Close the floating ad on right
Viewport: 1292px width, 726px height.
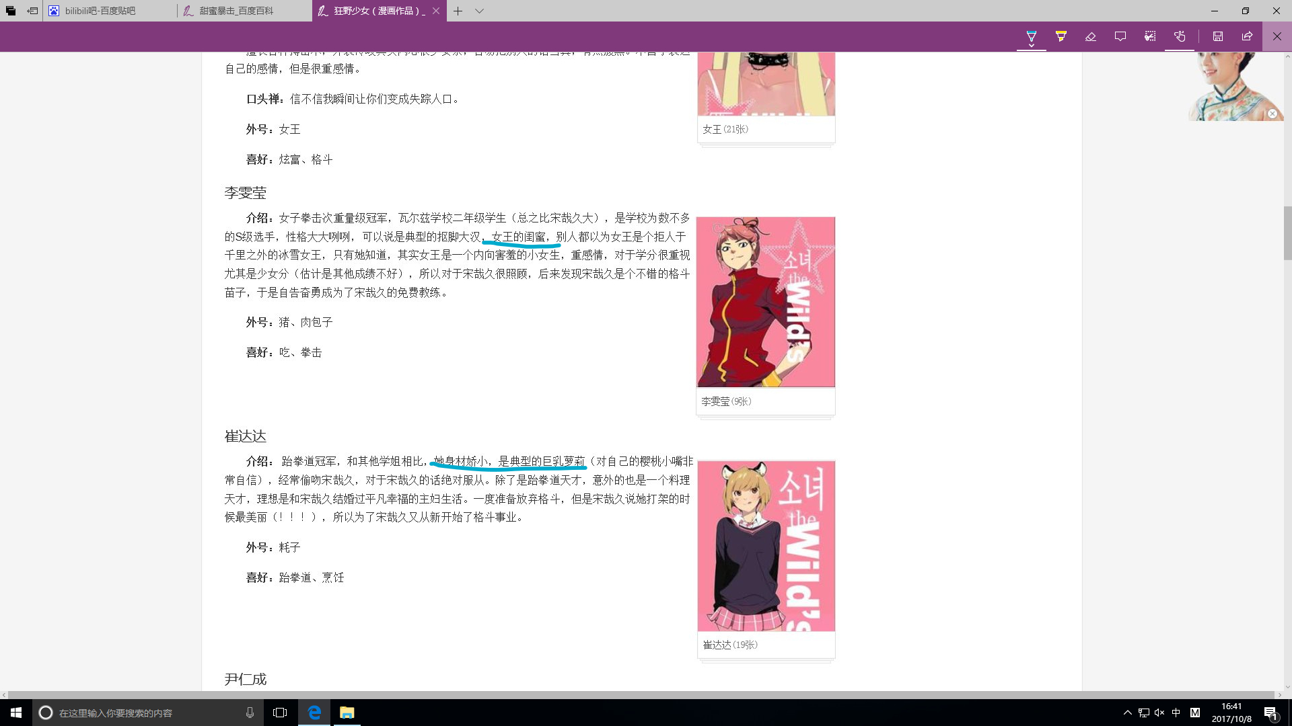pos(1272,114)
